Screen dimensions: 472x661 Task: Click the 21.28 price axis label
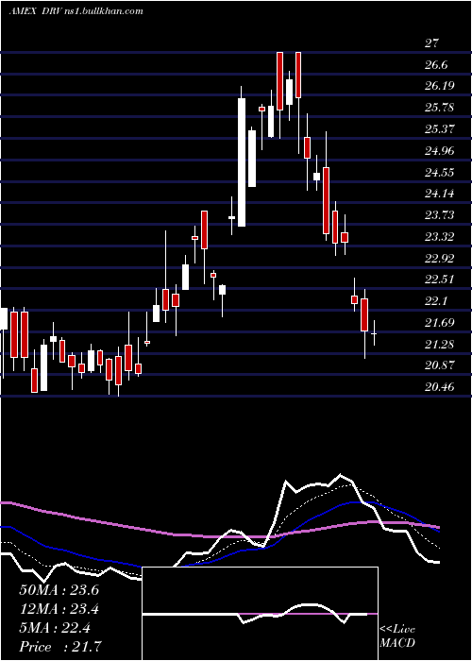[439, 345]
